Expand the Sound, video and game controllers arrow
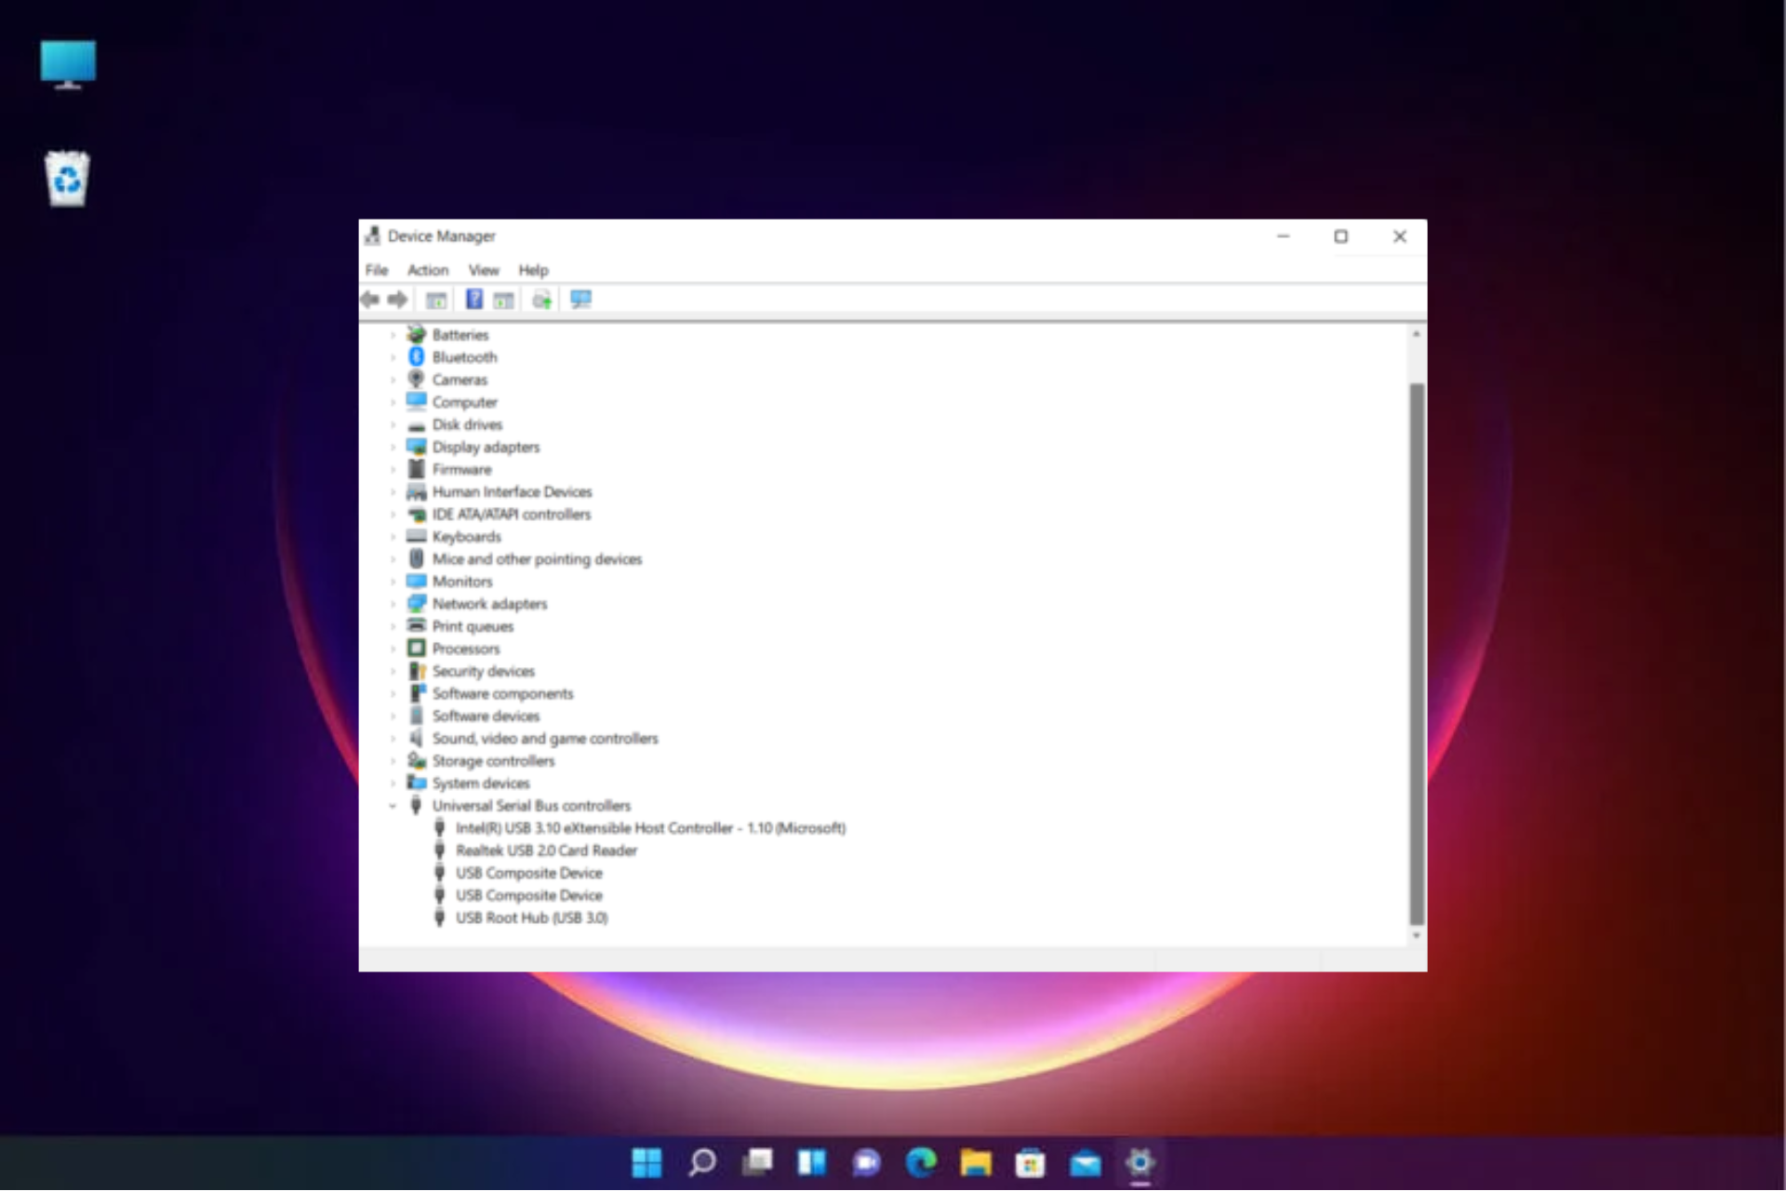1786x1191 pixels. pyautogui.click(x=393, y=739)
